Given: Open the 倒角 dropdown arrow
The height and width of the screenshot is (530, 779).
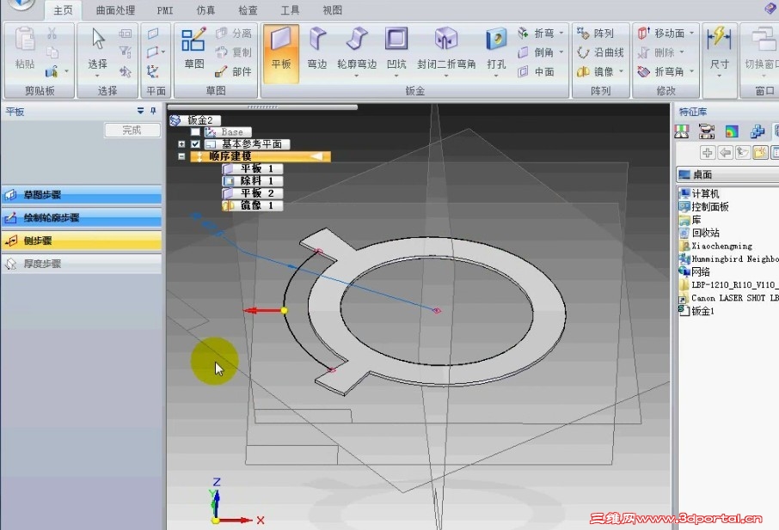Looking at the screenshot, I should (561, 52).
